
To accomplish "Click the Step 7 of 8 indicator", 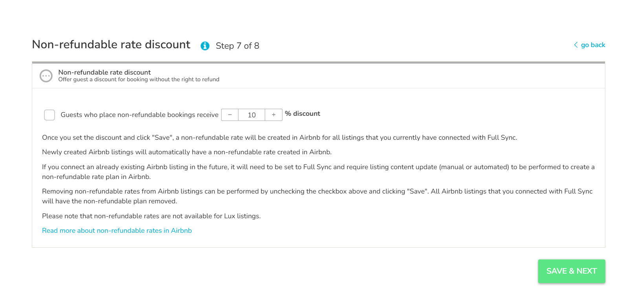I will (237, 46).
